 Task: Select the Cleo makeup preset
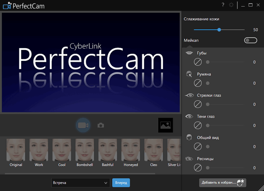[153, 152]
